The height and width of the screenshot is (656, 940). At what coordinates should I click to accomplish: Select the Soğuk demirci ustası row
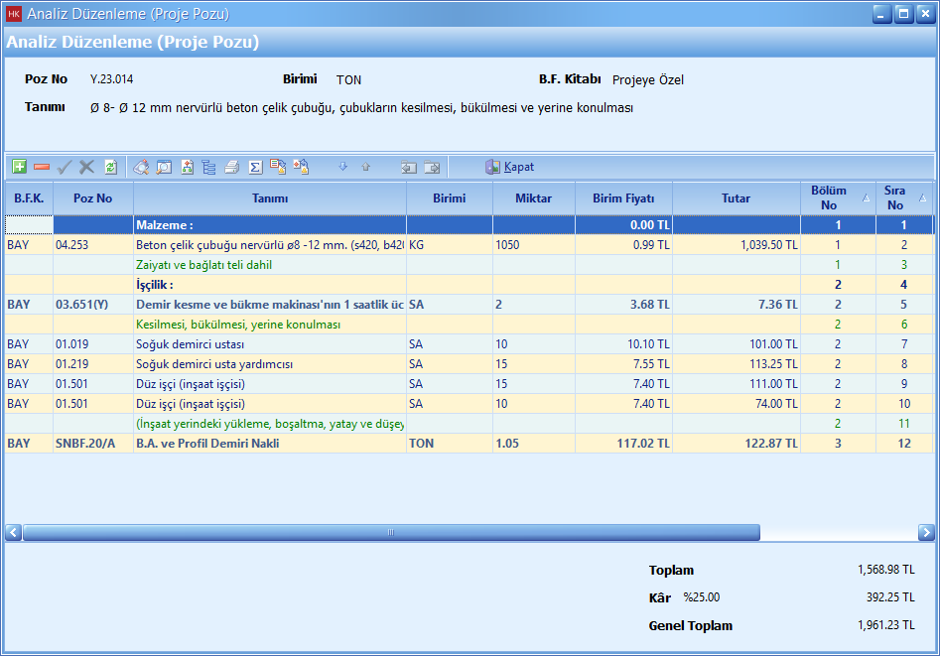pos(268,343)
